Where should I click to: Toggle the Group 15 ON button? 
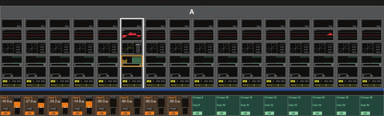341,113
